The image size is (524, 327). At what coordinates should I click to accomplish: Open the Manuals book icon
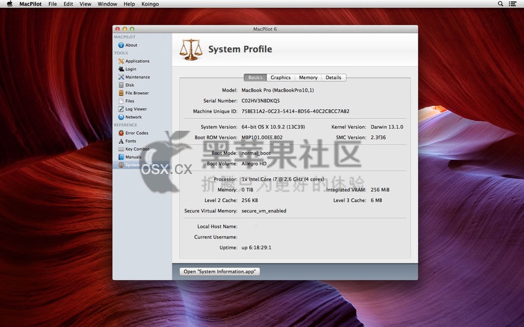121,157
